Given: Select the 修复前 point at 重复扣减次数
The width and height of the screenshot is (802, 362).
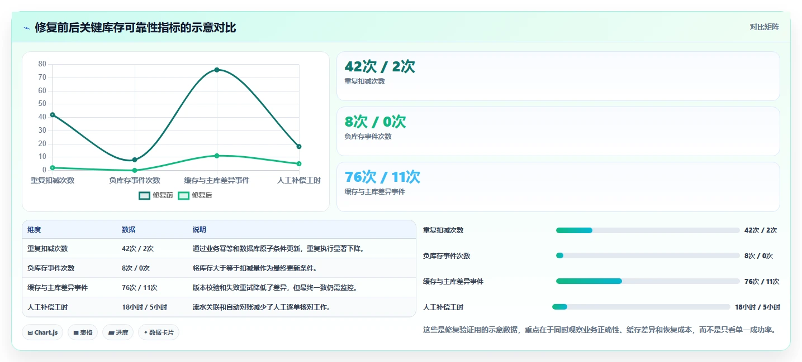Looking at the screenshot, I should 53,115.
